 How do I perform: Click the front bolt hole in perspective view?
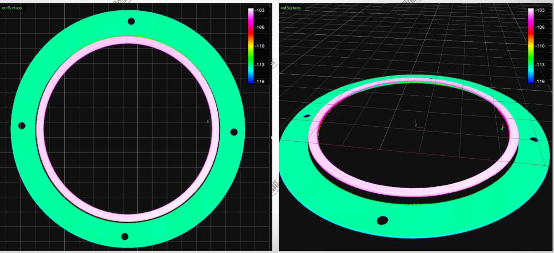point(382,220)
